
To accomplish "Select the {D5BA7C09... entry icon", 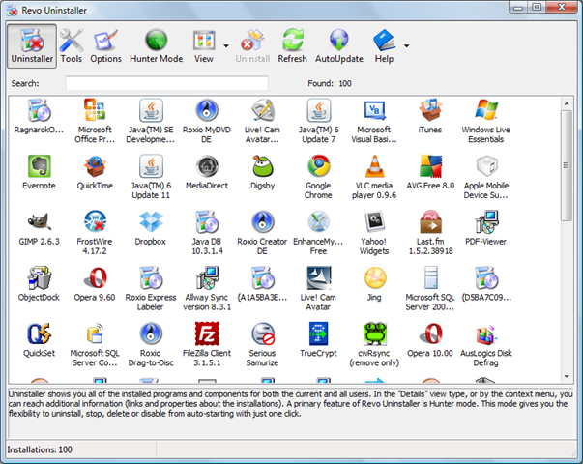I will click(x=486, y=277).
